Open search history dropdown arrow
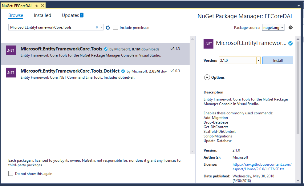Screen dimensions: 304x186 (102, 27)
